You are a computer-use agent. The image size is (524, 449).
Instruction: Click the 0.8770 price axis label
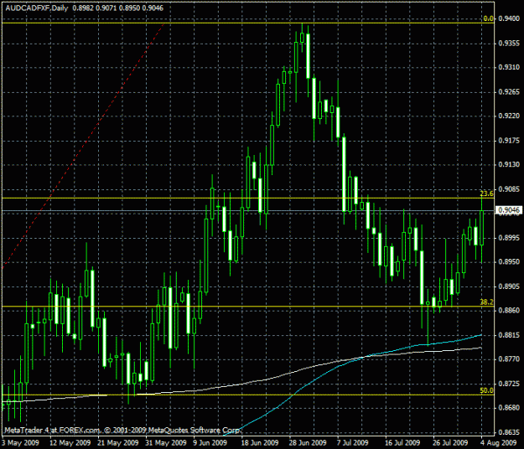click(509, 359)
